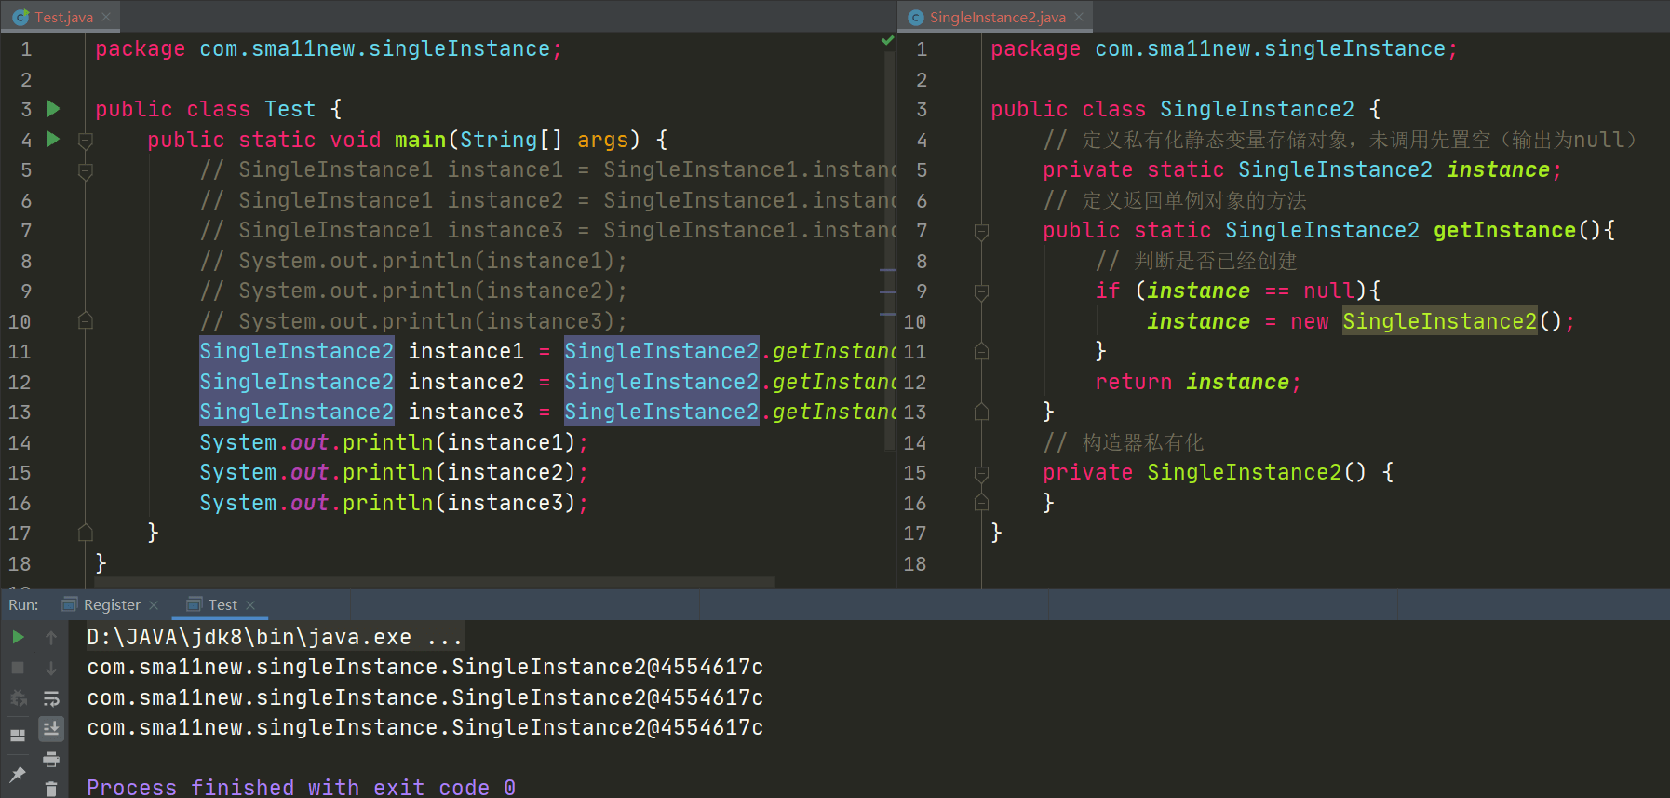Select the Test run tab
Viewport: 1670px width, 798px height.
[222, 604]
